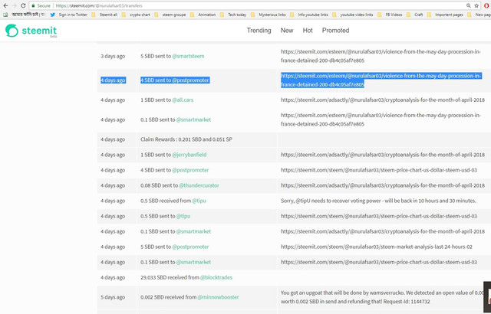The width and height of the screenshot is (491, 314).
Task: Open the Info youtube links bookmark folder
Action: (308, 15)
